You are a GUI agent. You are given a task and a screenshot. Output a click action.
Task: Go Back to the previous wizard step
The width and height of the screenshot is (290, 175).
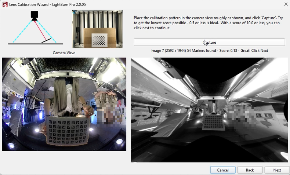(250, 170)
